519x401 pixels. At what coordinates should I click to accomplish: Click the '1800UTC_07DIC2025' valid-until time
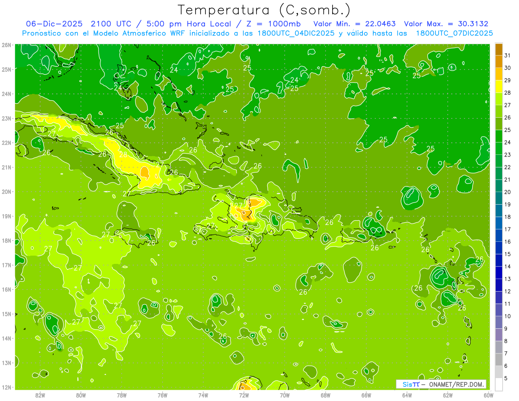tap(454, 33)
